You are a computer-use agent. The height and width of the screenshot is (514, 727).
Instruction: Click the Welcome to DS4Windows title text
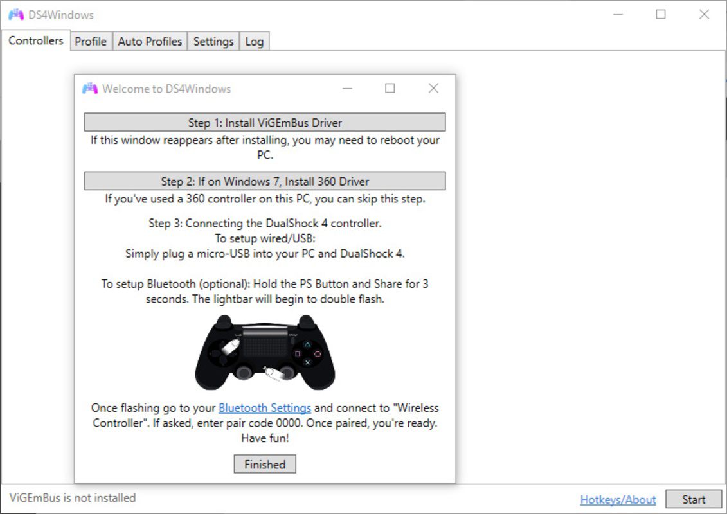(168, 89)
